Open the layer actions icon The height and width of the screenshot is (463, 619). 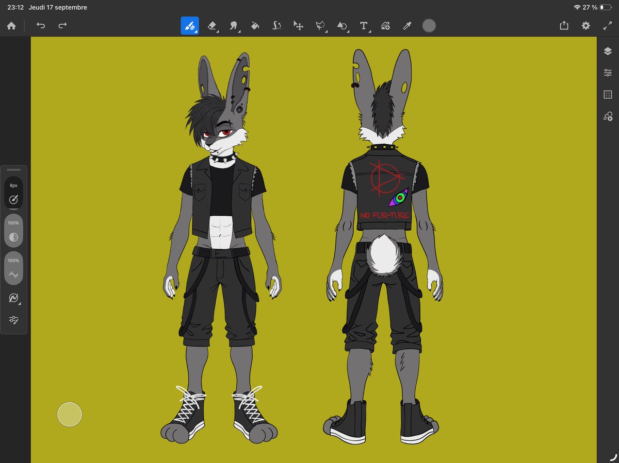(x=608, y=116)
